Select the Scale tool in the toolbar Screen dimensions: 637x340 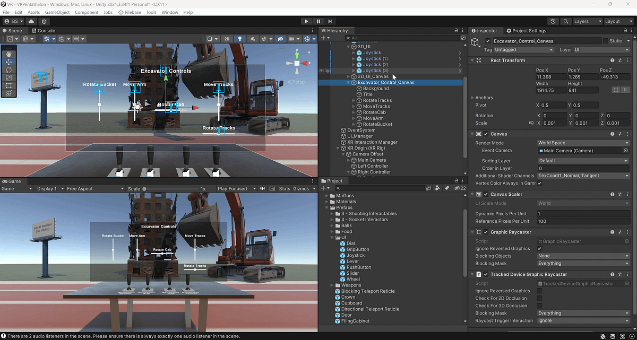point(9,77)
